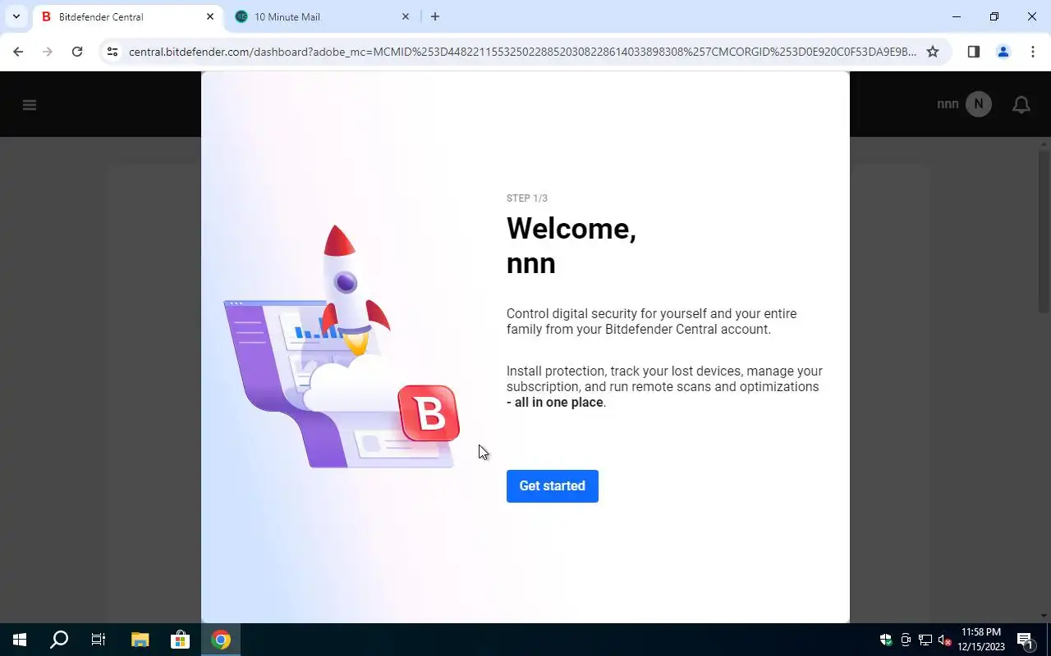Open the network tray icon
Viewport: 1051px width, 656px height.
point(925,640)
